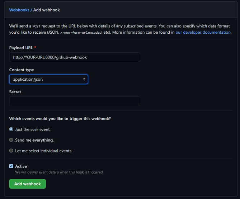Click the Webhooks breadcrumb link
This screenshot has height=199, width=240.
tap(19, 10)
